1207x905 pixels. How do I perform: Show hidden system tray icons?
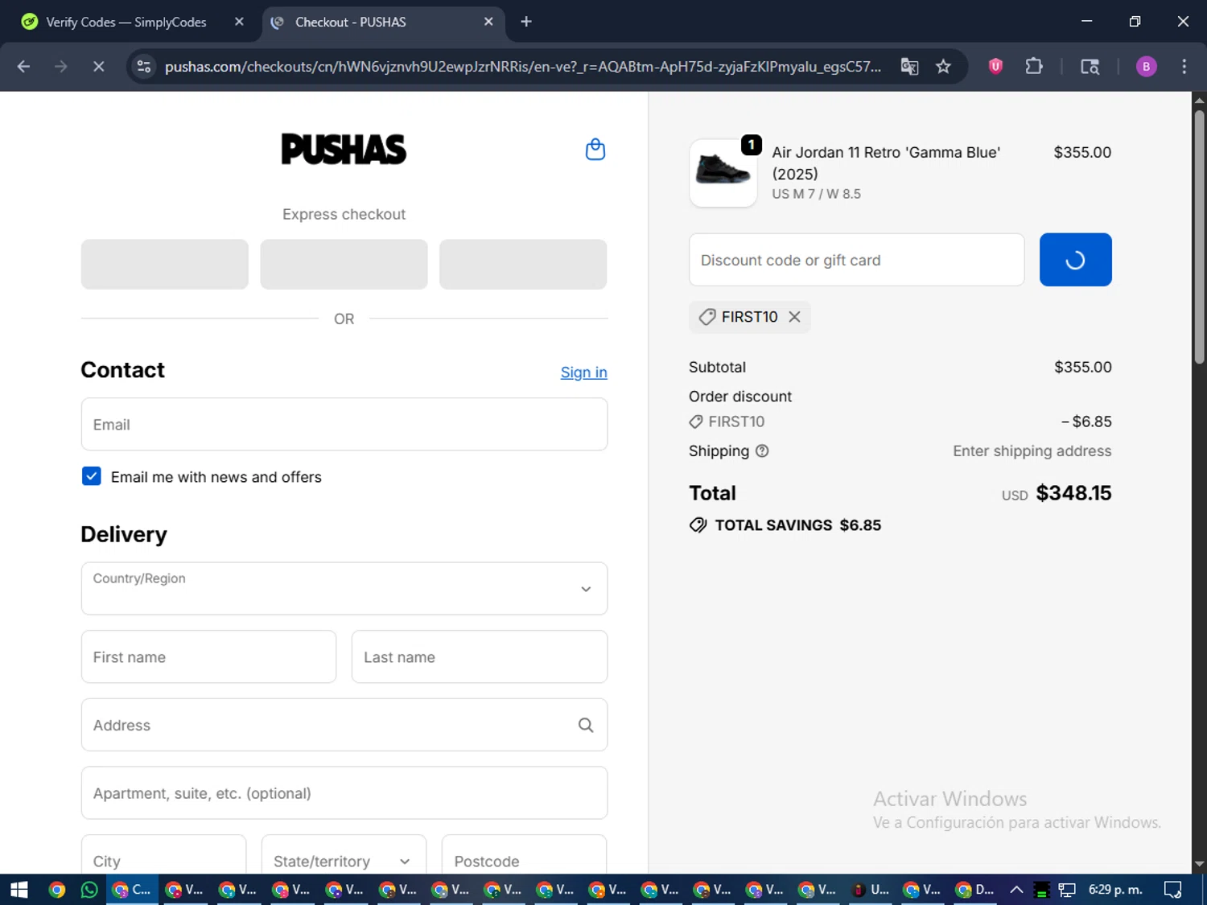(x=1016, y=890)
